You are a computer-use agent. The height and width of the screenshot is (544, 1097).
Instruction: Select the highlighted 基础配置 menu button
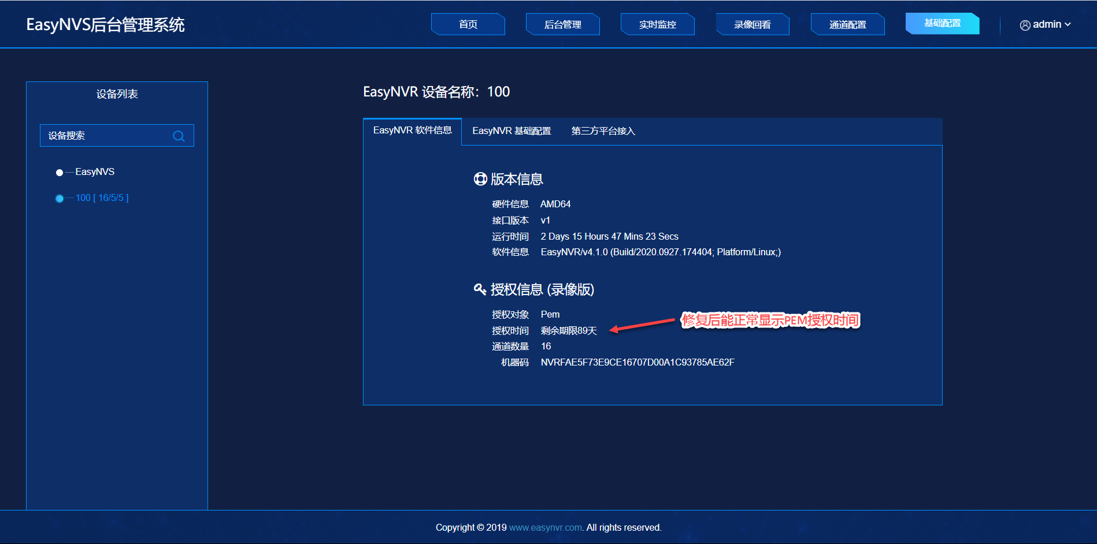(943, 23)
